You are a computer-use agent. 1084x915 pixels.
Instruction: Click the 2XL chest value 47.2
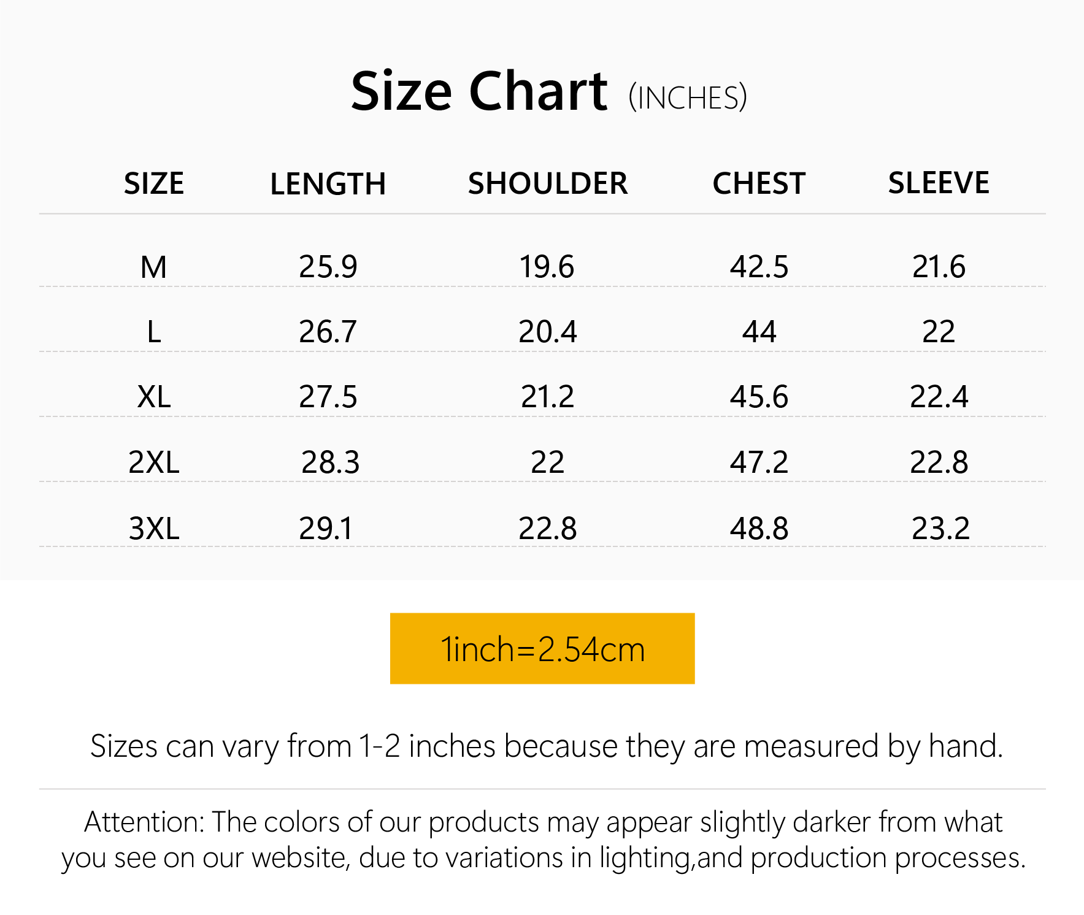pyautogui.click(x=759, y=462)
